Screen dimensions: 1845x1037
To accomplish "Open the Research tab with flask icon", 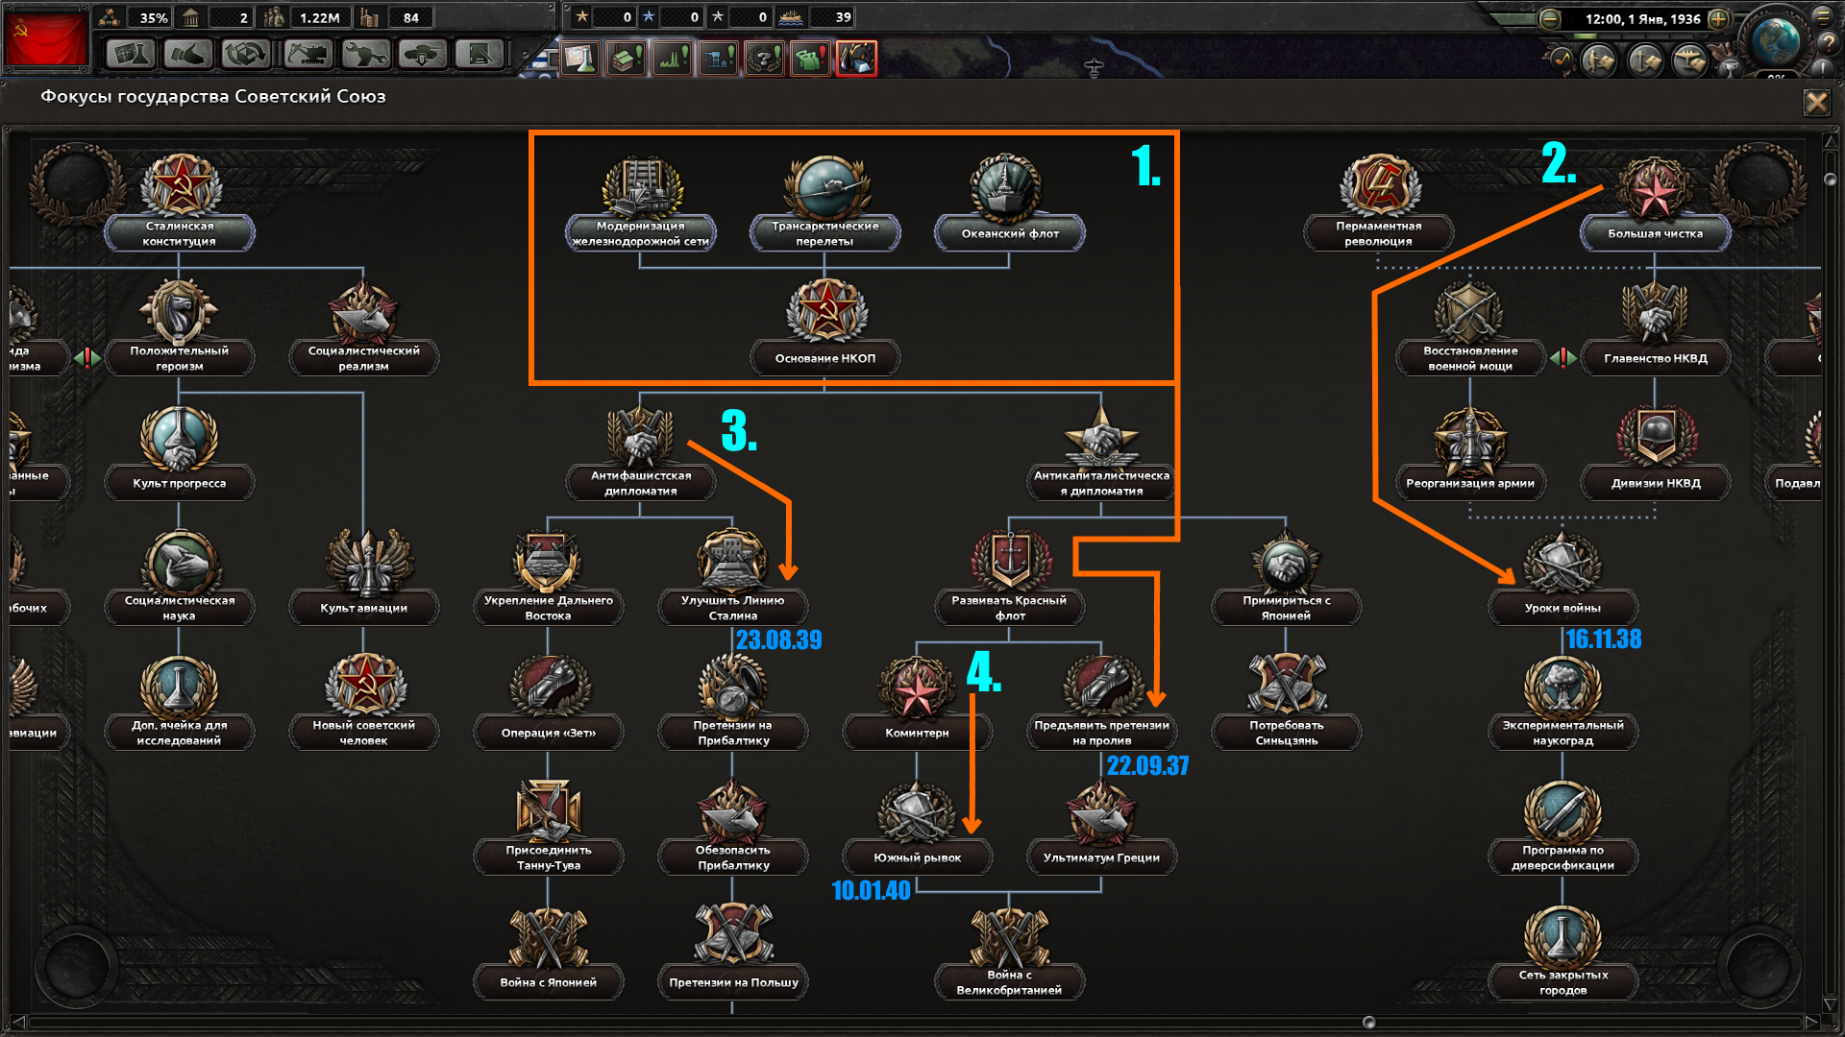I will pyautogui.click(x=130, y=54).
